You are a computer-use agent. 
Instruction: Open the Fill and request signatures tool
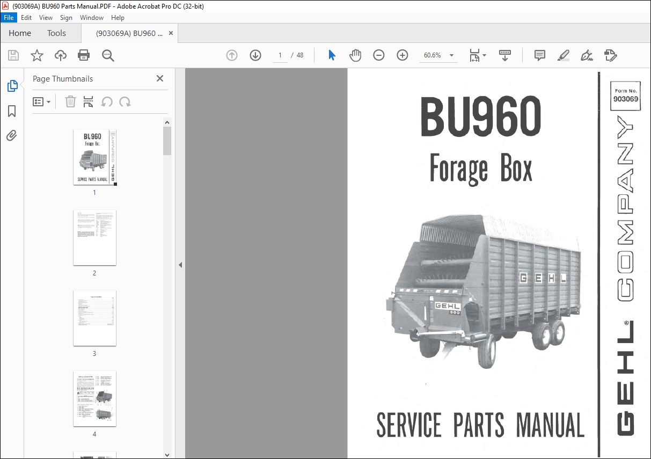[x=610, y=55]
